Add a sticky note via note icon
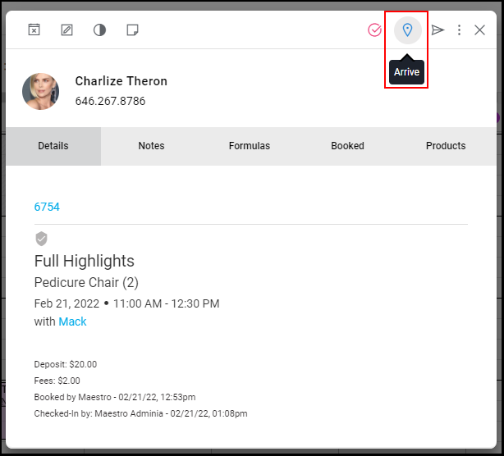This screenshot has width=504, height=456. 132,30
